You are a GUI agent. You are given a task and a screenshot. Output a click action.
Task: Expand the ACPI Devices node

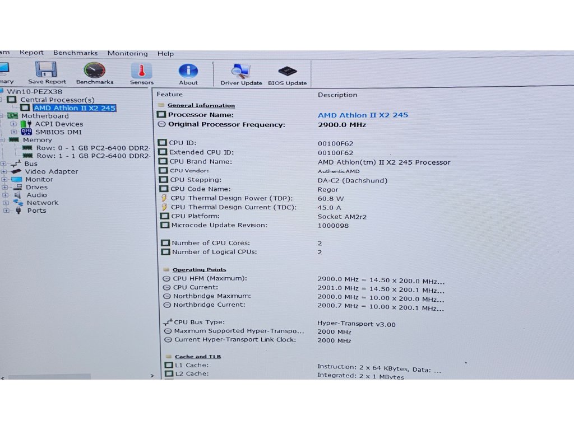(x=14, y=124)
